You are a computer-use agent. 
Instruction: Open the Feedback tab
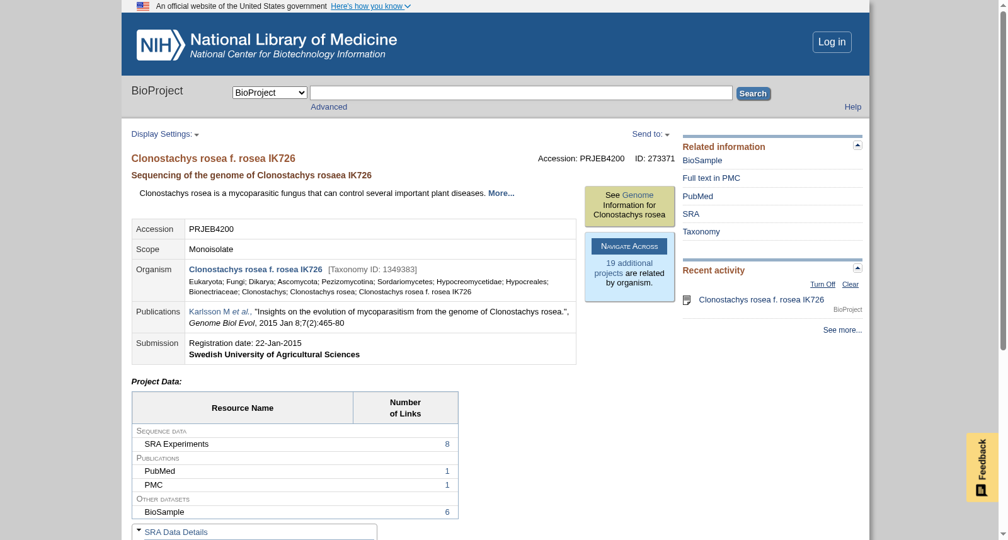(982, 468)
